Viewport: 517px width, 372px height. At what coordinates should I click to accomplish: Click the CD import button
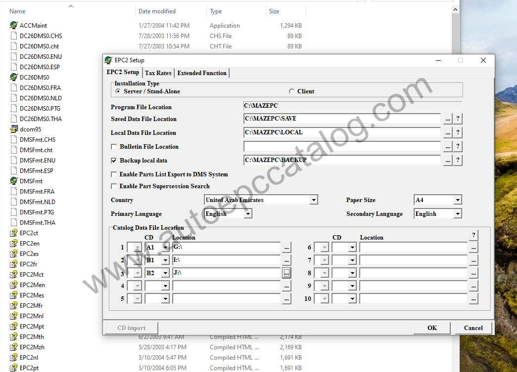coord(131,328)
